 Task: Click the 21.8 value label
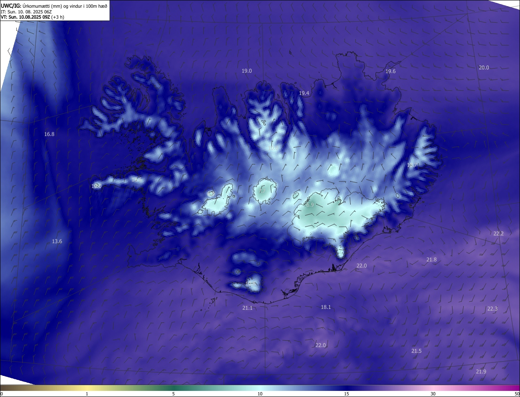pos(431,259)
